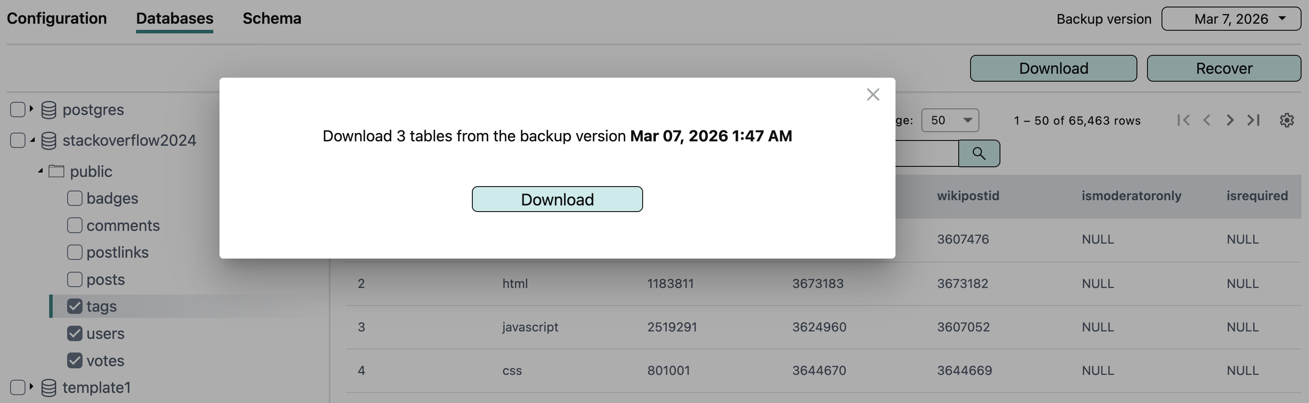Expand the template1 database node
1309x403 pixels.
click(x=31, y=387)
